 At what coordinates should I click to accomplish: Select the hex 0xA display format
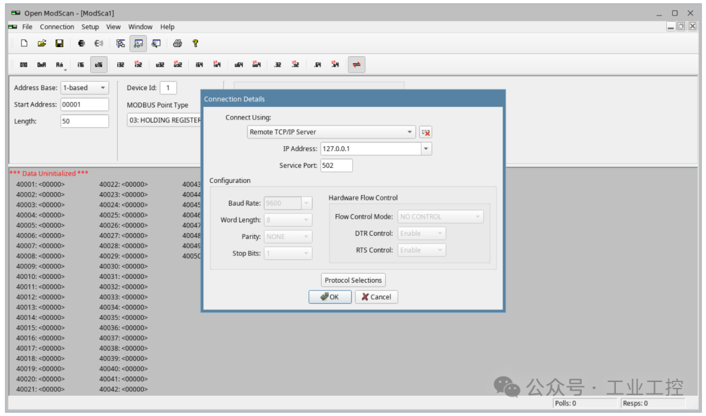pyautogui.click(x=41, y=65)
